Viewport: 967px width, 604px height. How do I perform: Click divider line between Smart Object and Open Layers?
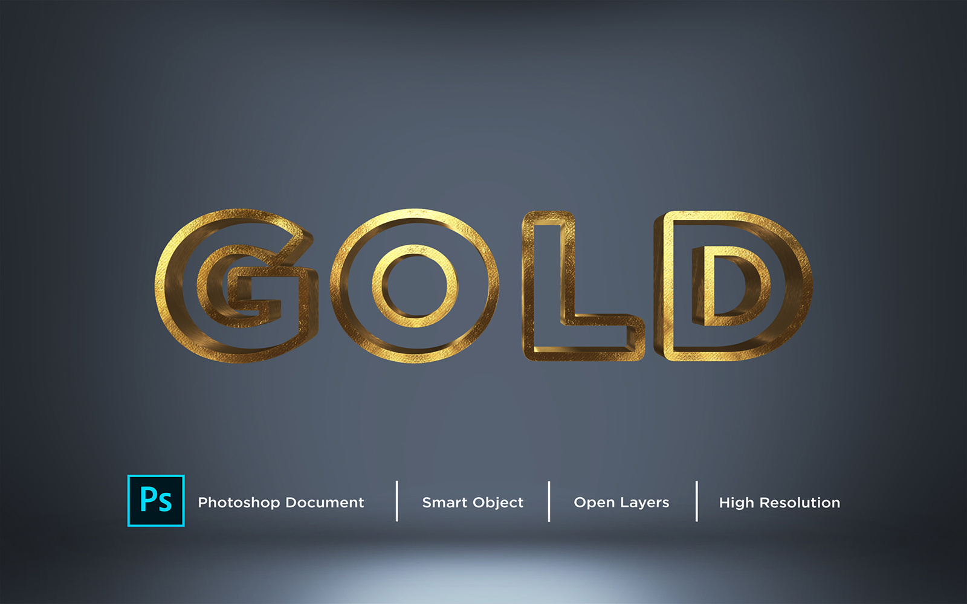[x=549, y=501]
